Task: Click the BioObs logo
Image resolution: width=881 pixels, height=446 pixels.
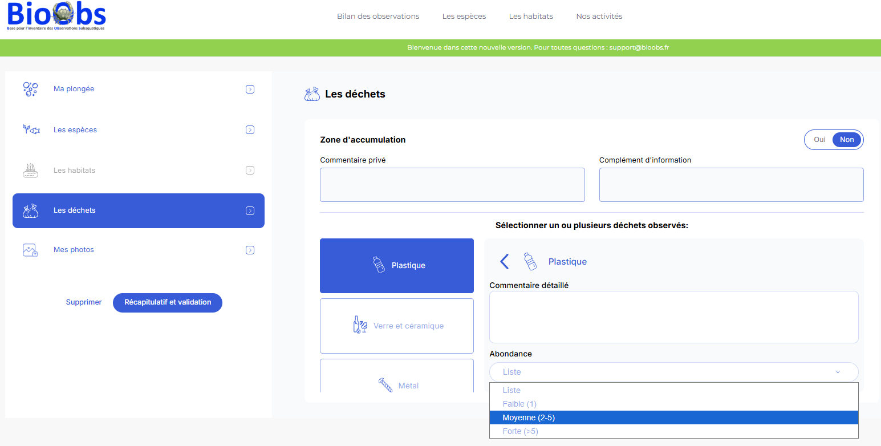Action: tap(56, 16)
